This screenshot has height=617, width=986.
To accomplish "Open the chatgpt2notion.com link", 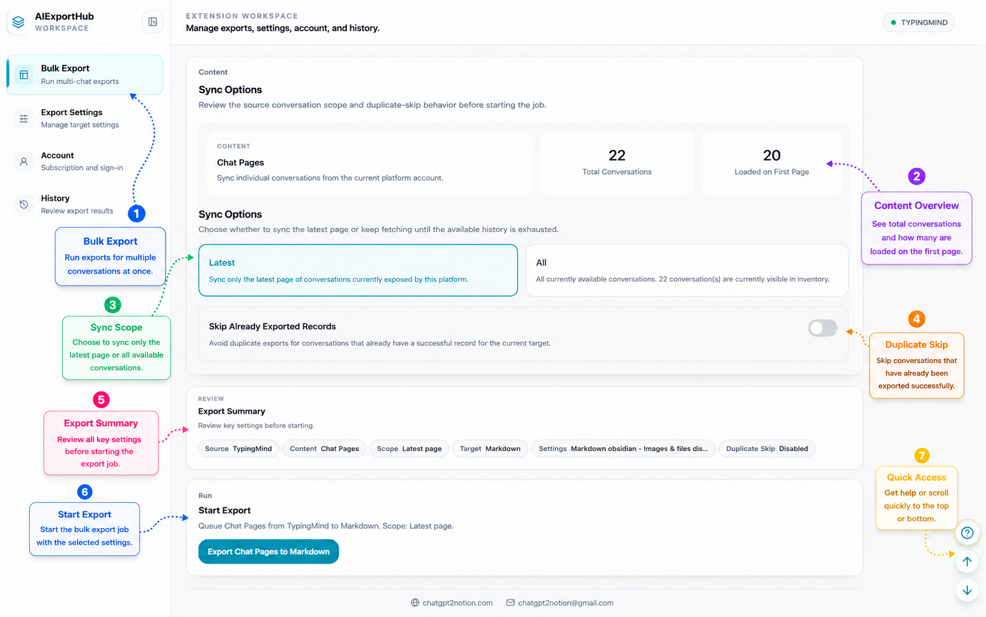I will tap(458, 603).
